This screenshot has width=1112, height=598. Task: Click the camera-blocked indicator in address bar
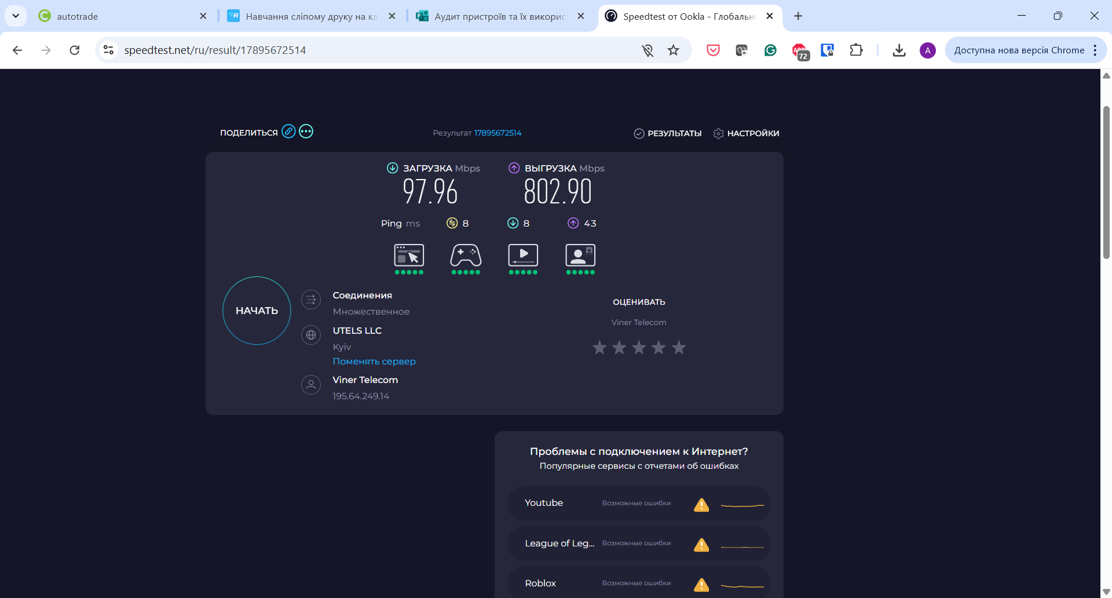[x=647, y=50]
